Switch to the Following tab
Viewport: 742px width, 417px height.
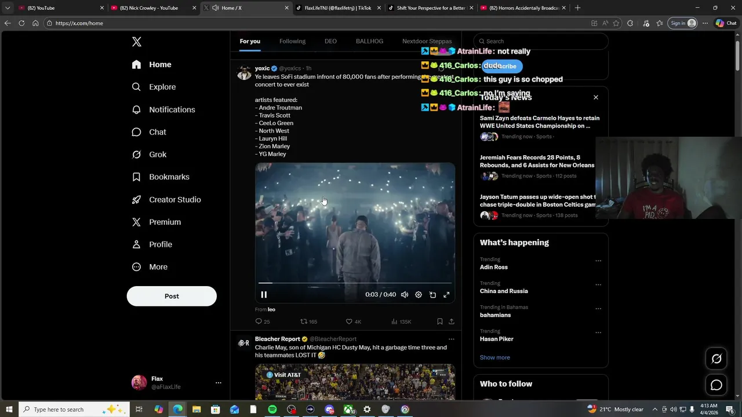tap(292, 41)
